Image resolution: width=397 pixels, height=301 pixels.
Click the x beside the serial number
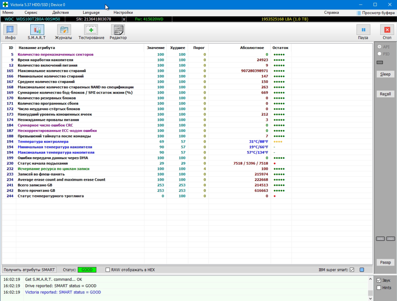[124, 19]
